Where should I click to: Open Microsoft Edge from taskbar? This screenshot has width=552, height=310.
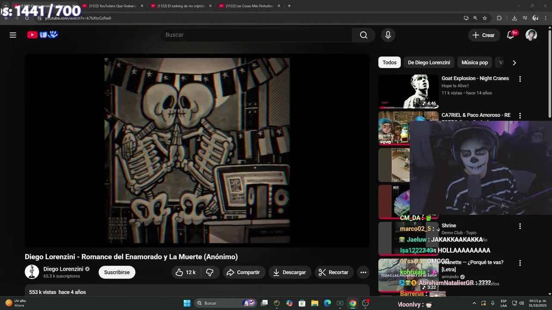[327, 303]
